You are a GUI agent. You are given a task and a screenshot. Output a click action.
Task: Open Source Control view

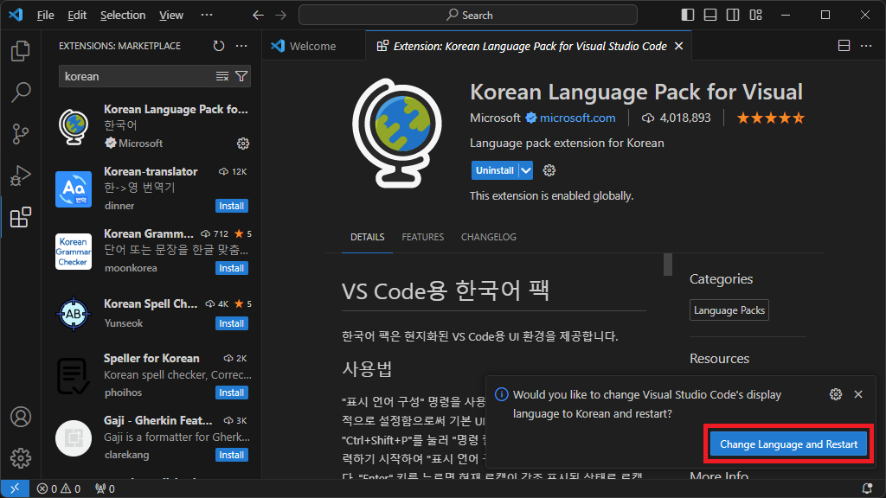[21, 134]
